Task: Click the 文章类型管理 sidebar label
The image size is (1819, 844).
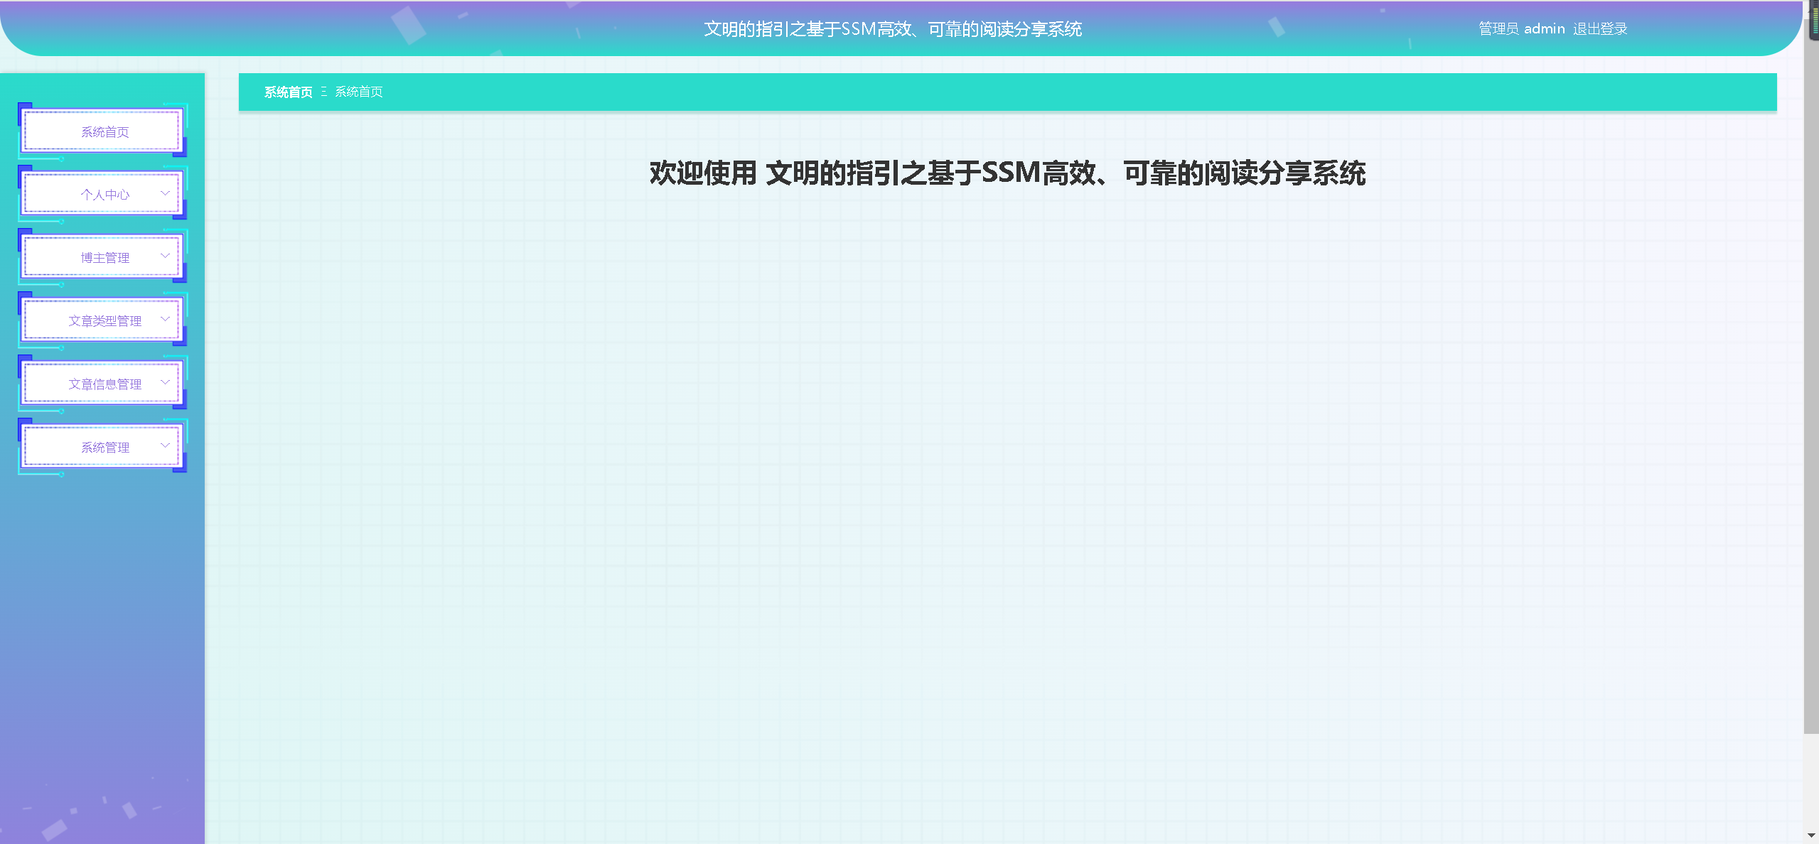Action: coord(104,321)
